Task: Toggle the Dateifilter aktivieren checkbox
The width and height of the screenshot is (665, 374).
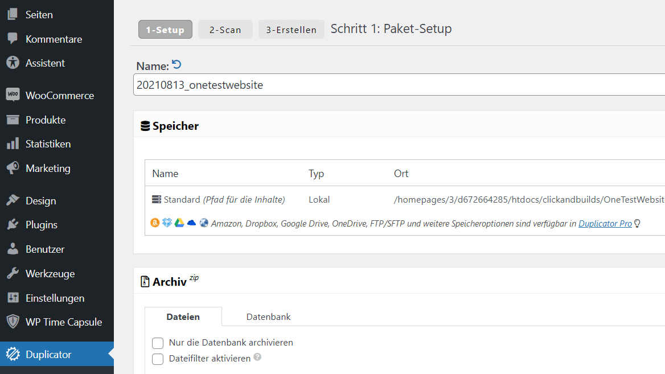Action: (x=158, y=359)
